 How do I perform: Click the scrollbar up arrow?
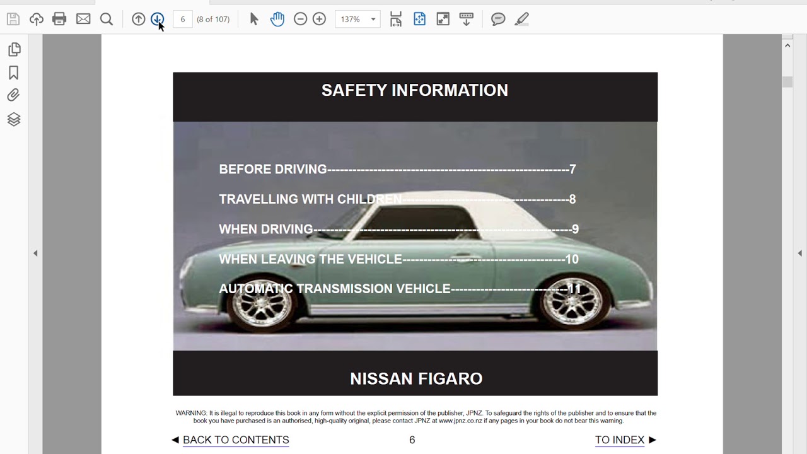point(787,45)
